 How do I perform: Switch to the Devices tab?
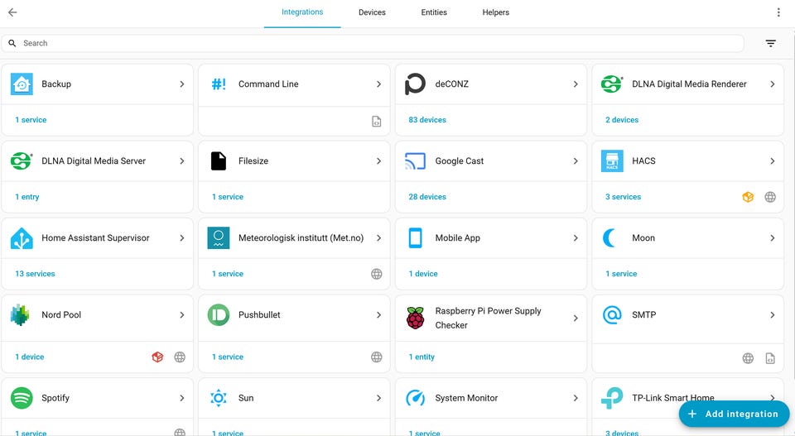tap(372, 12)
